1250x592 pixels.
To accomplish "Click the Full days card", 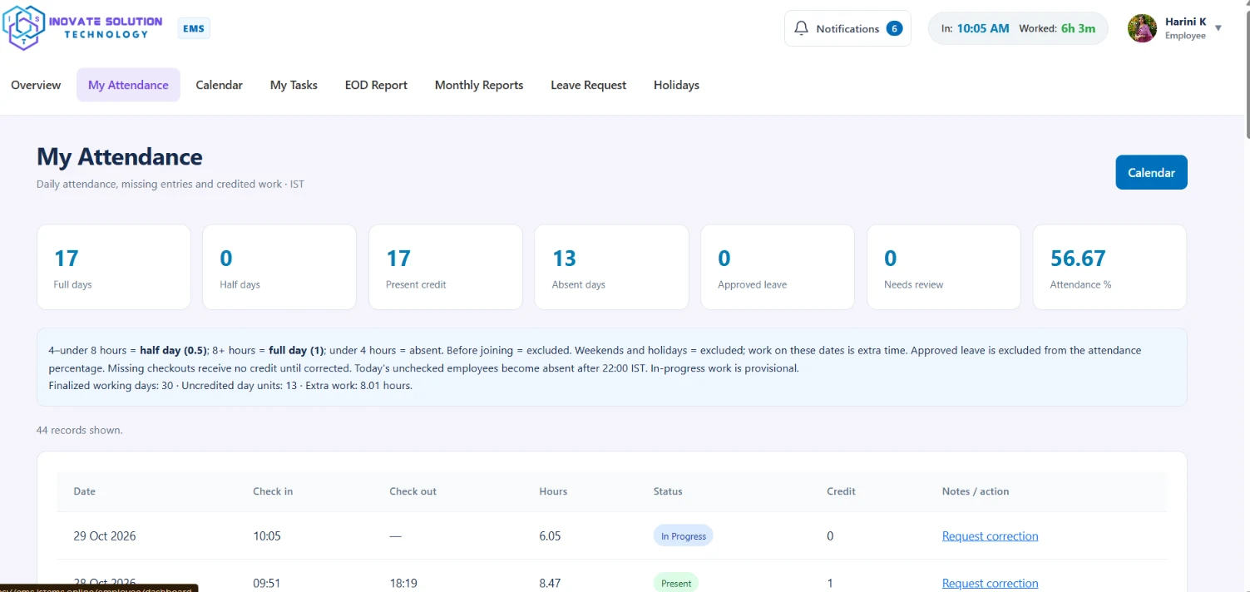I will pos(114,267).
